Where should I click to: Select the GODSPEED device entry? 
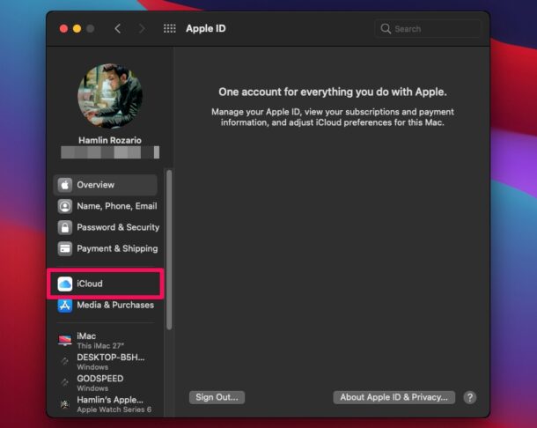pyautogui.click(x=107, y=383)
